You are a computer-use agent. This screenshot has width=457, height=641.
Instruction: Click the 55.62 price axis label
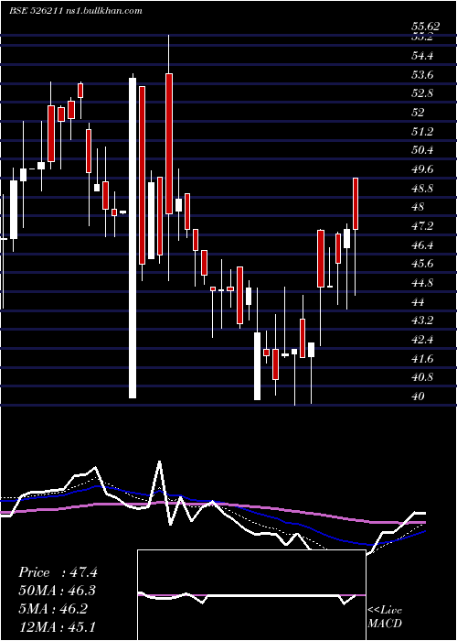pyautogui.click(x=425, y=27)
